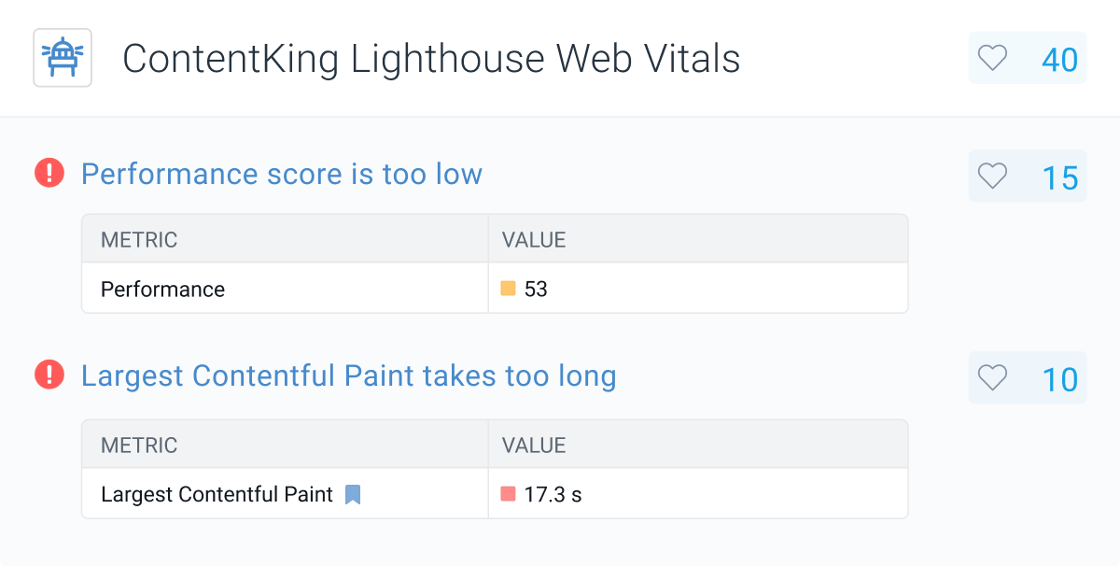Select the METRIC column header in the first table

point(138,239)
